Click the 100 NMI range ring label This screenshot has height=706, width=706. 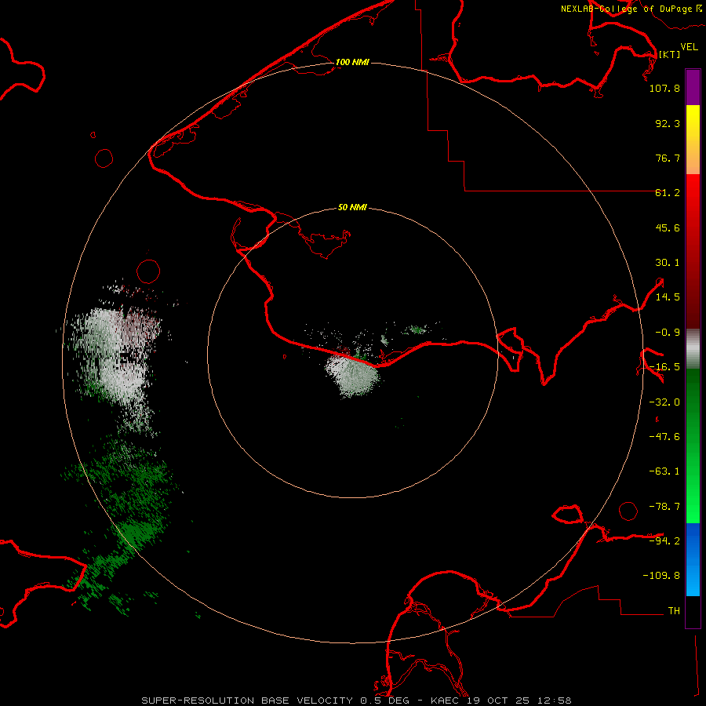pos(352,62)
